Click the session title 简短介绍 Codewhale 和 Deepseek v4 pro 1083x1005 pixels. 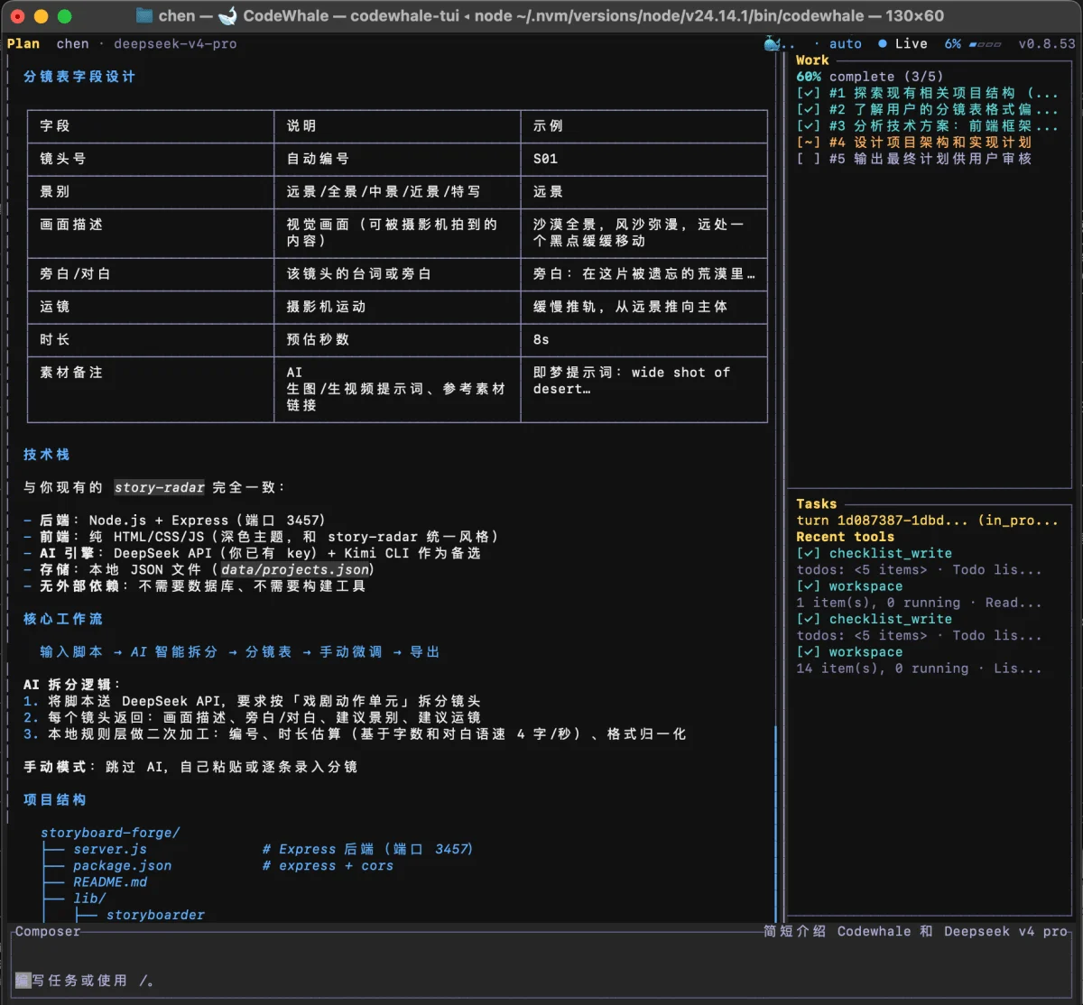[915, 931]
